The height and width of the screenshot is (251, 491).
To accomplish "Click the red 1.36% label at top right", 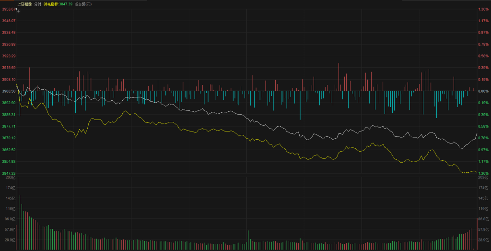I will tap(483, 9).
